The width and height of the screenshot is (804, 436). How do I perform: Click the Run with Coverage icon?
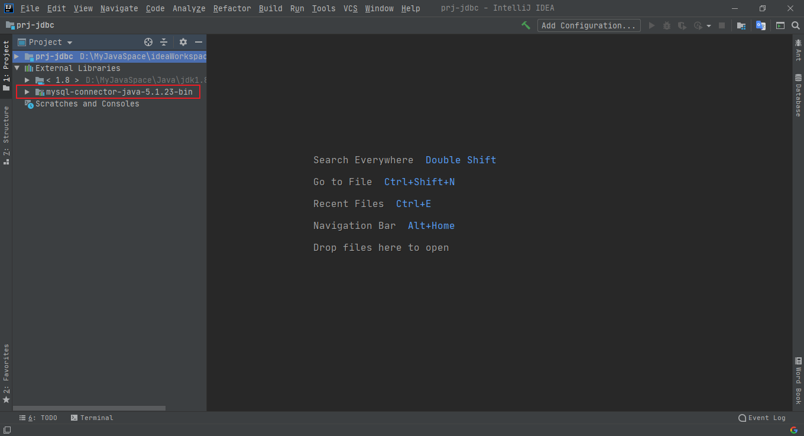pos(682,25)
